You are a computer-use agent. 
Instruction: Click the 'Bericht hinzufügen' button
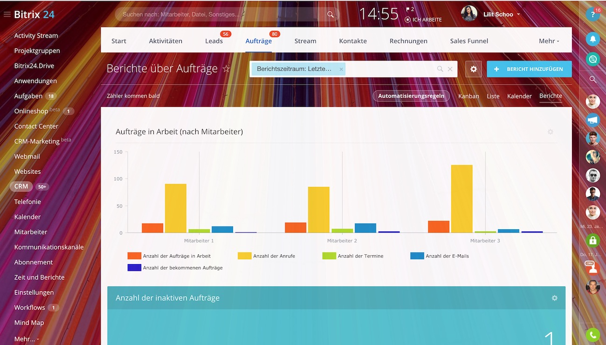[529, 69]
